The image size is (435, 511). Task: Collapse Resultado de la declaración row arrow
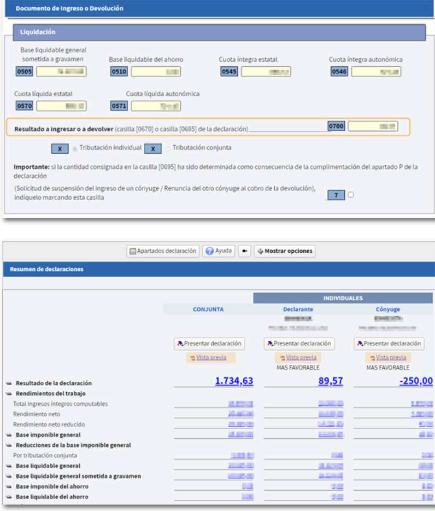[9, 383]
